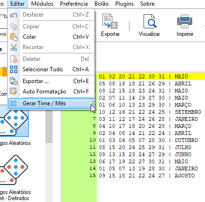
Task: Choose Gerar Time / Mês menu entry
Action: pos(51,103)
